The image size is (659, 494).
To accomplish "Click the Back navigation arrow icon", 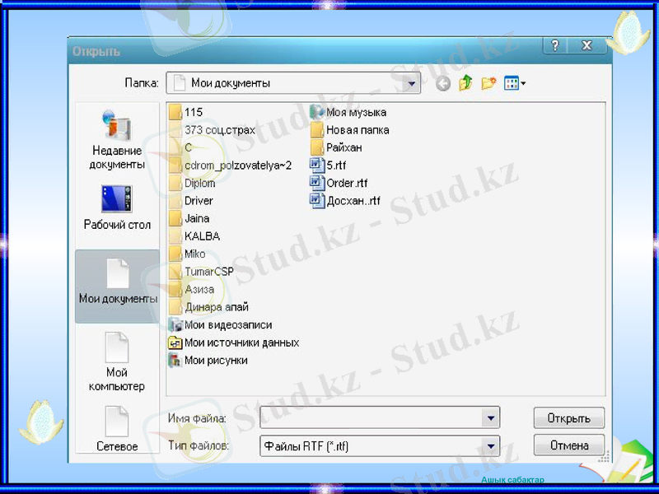I will pyautogui.click(x=443, y=83).
